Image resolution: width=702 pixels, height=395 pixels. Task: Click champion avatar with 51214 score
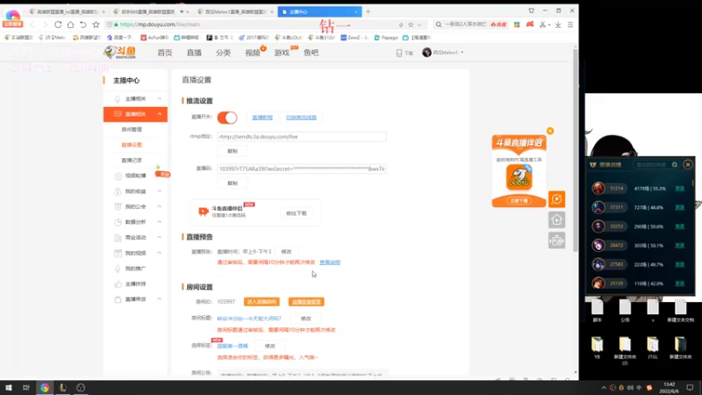(x=598, y=189)
